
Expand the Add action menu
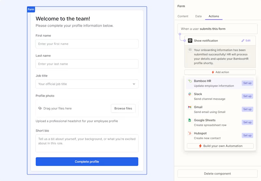tap(220, 72)
